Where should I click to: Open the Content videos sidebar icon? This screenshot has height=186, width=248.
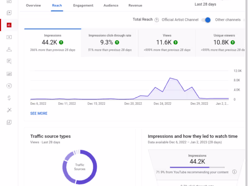click(x=9, y=13)
